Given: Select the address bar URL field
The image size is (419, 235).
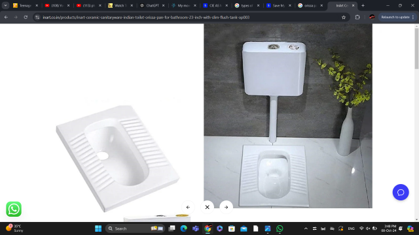Looking at the screenshot, I should click(x=187, y=18).
